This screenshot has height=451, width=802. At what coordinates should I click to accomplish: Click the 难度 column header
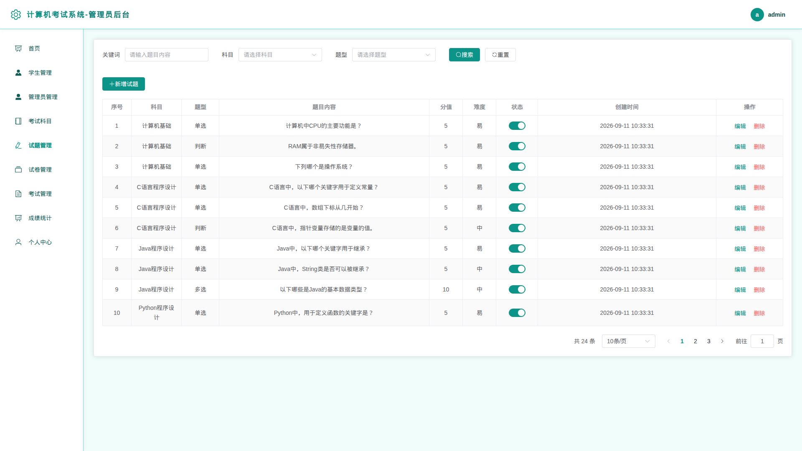tap(479, 107)
